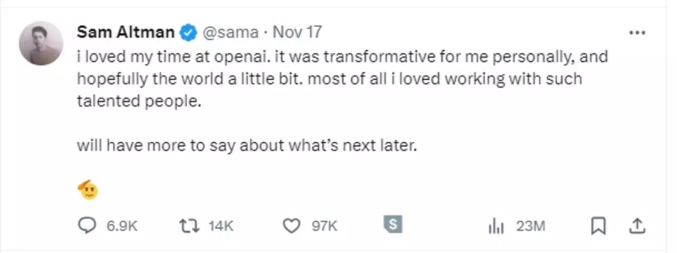The image size is (677, 253).
Task: Click the reply speech bubble icon
Action: tap(87, 226)
